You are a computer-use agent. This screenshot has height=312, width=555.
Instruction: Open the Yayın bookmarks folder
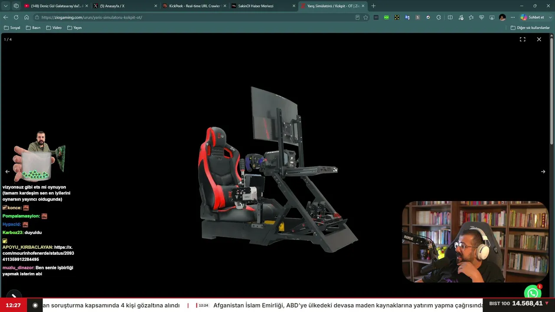tap(75, 28)
